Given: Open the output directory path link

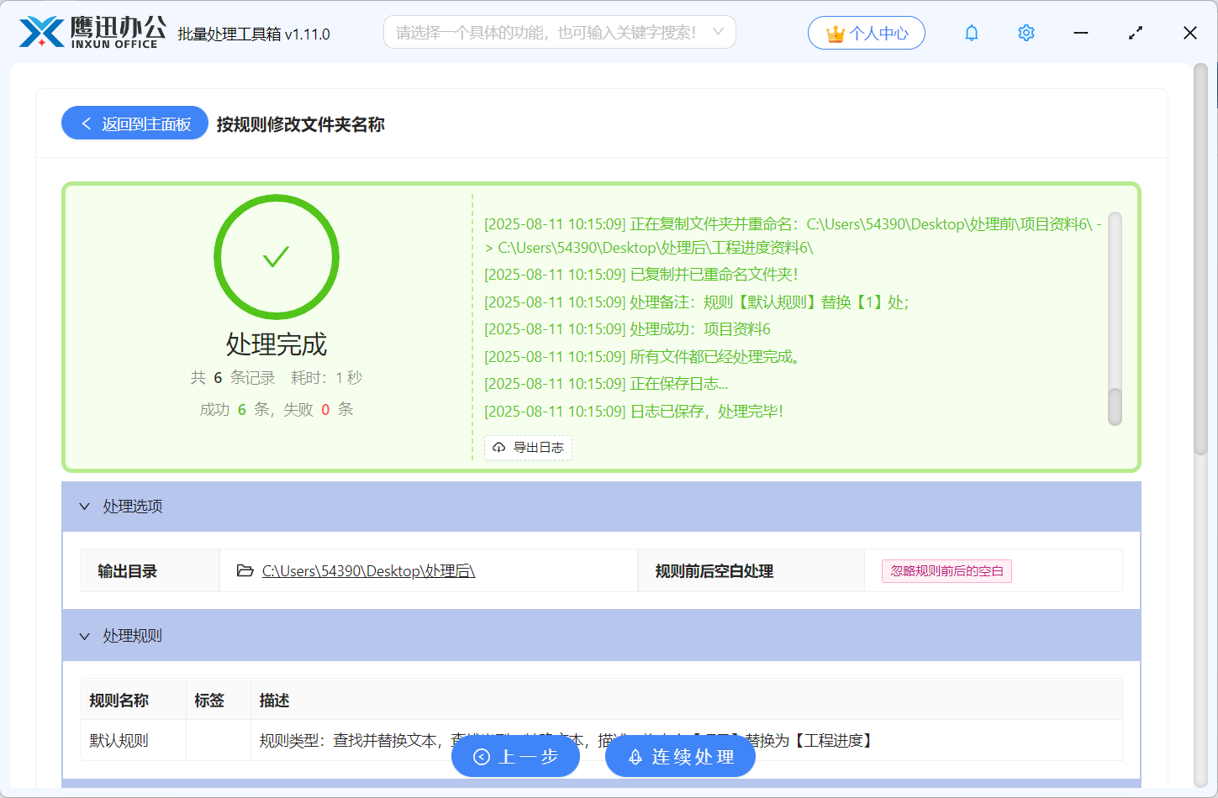Looking at the screenshot, I should [x=368, y=571].
